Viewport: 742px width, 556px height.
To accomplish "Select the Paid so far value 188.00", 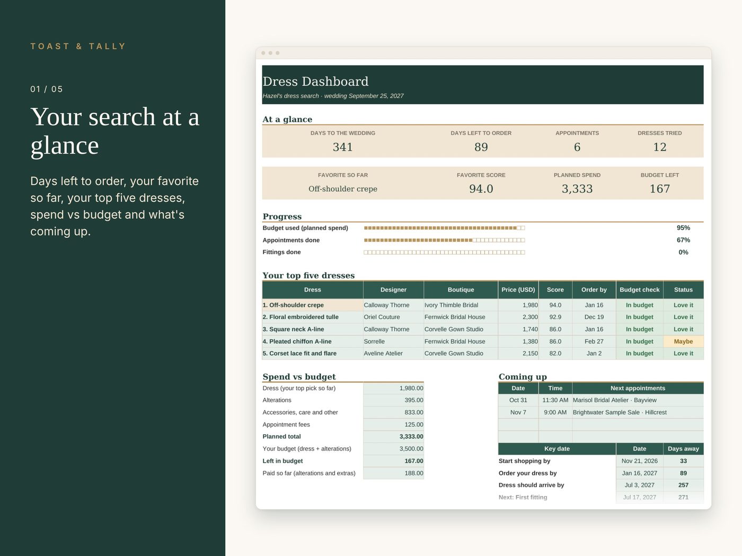I will click(393, 473).
